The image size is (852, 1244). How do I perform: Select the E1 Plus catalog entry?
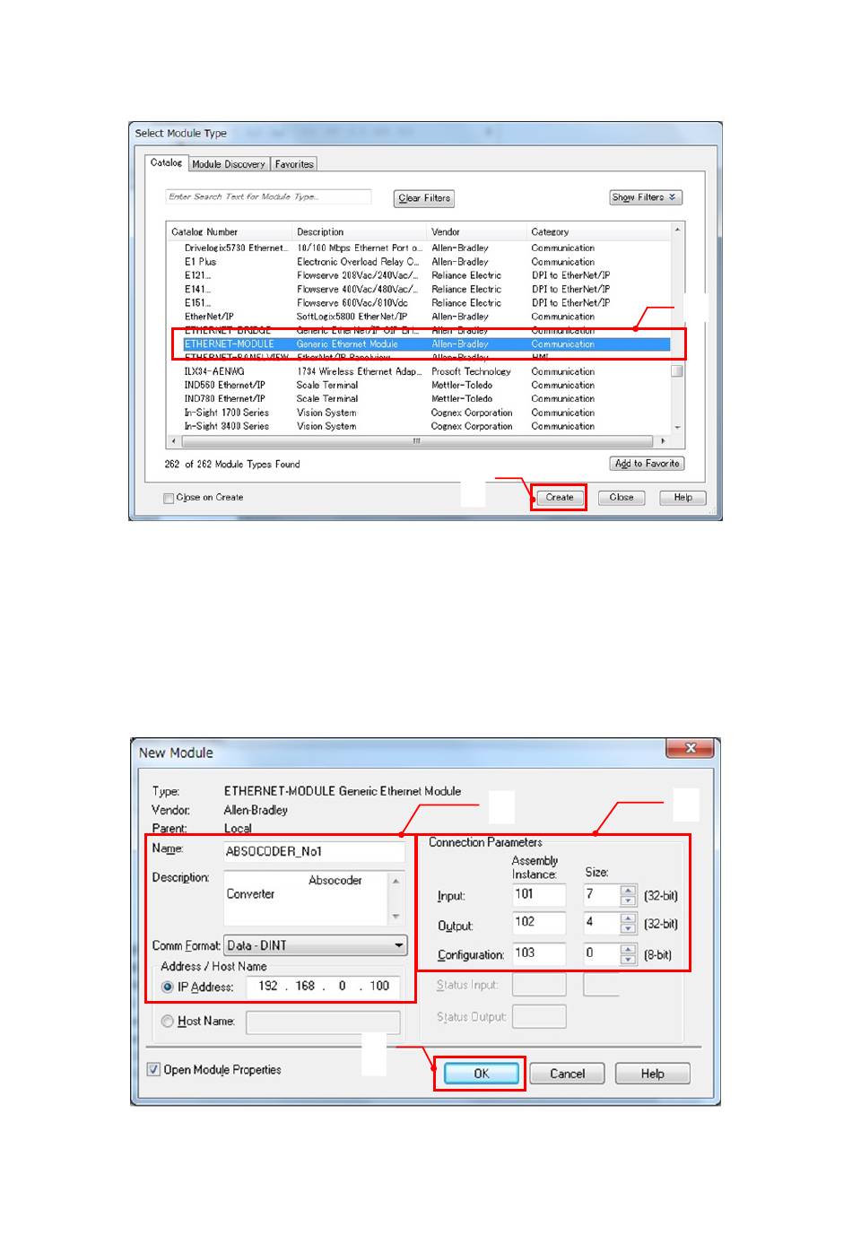click(419, 262)
